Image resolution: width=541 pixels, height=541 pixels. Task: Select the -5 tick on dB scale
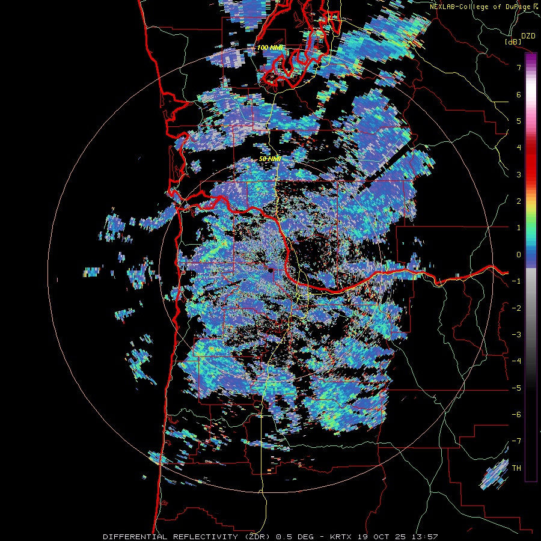516,388
